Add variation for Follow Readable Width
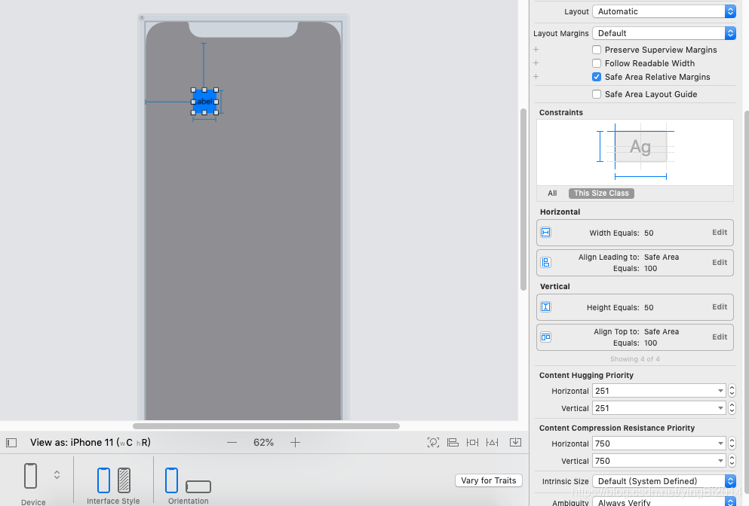749x506 pixels. coord(536,63)
